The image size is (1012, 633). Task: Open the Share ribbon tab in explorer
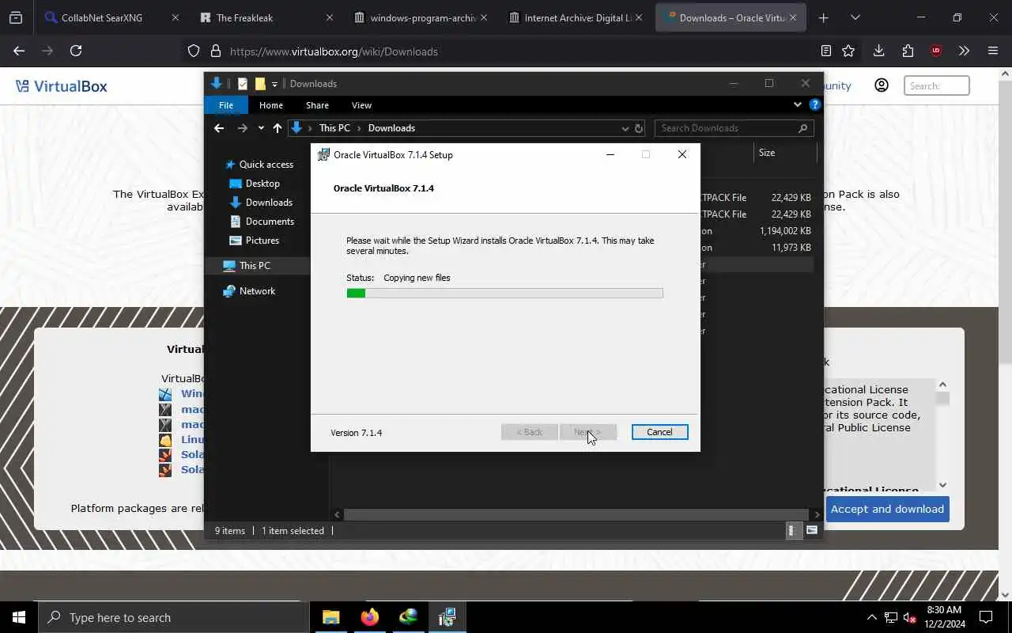point(317,105)
